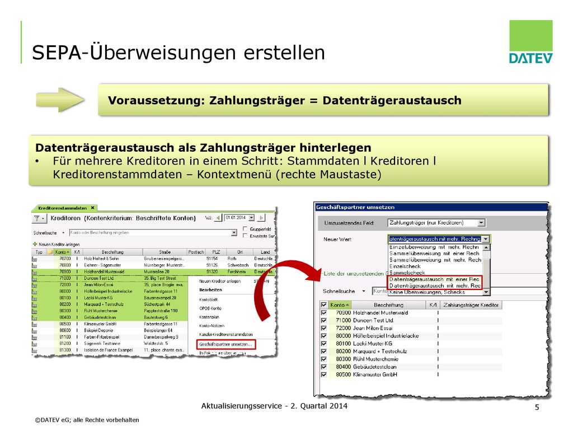Select Datenträgeraustausch mit mehr. Rechnungen option
573x430 pixels.
[x=434, y=286]
